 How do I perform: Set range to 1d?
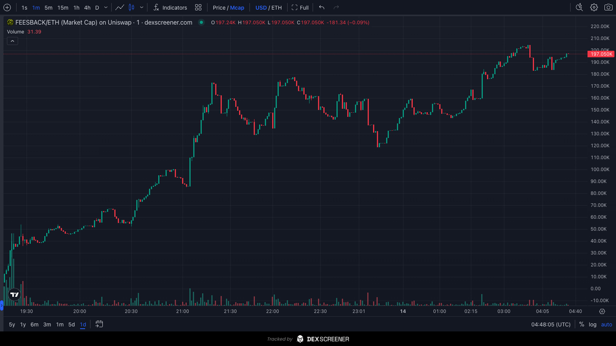83,324
